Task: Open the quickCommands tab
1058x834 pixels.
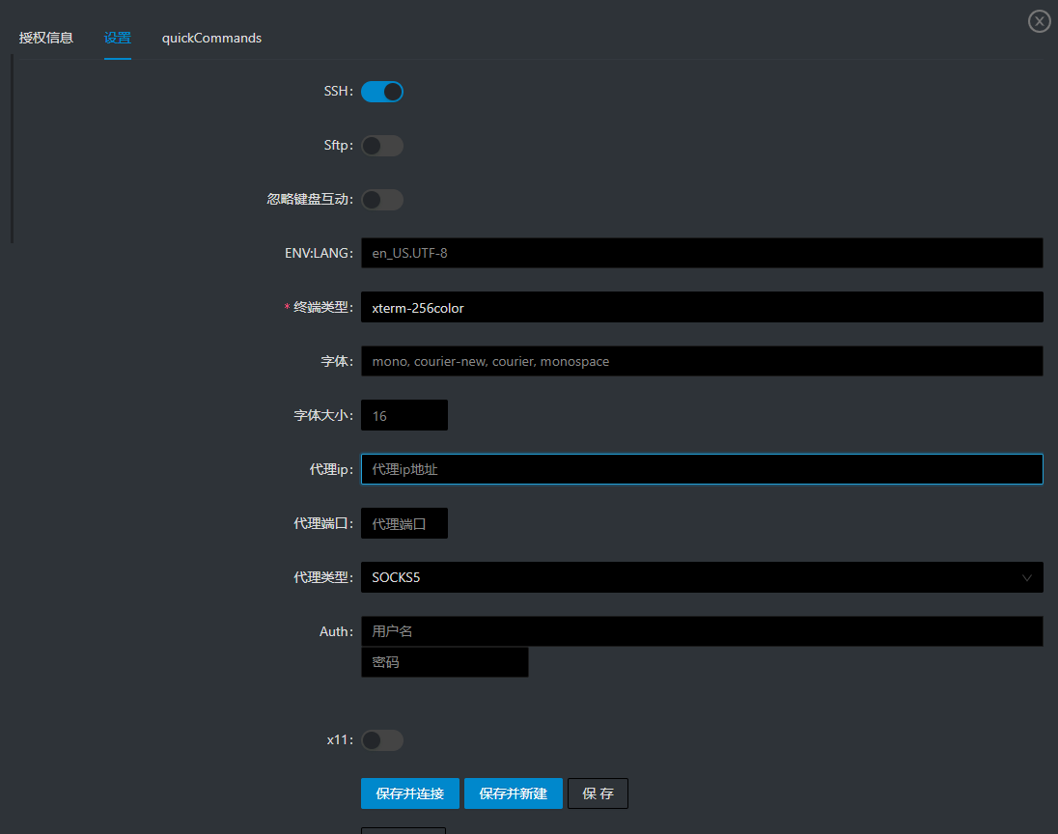Action: (x=211, y=38)
